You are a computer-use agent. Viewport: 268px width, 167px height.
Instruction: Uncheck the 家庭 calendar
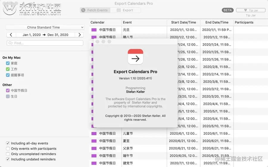pyautogui.click(x=8, y=63)
